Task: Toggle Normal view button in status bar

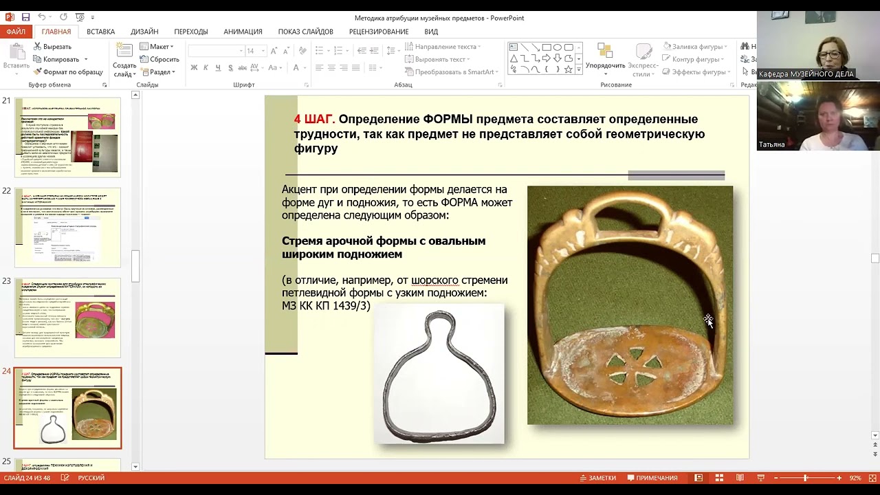Action: [698, 478]
